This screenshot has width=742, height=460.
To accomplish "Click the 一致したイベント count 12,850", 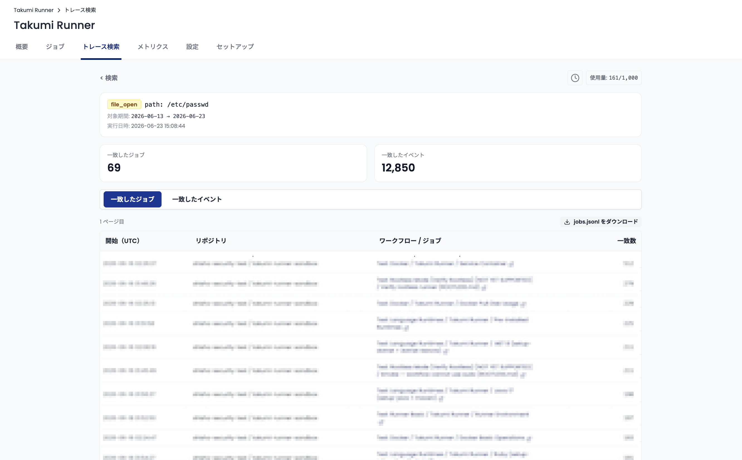I will click(x=398, y=168).
